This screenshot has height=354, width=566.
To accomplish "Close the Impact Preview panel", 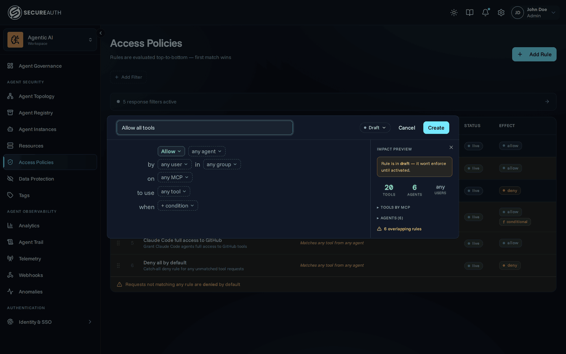I will 451,147.
